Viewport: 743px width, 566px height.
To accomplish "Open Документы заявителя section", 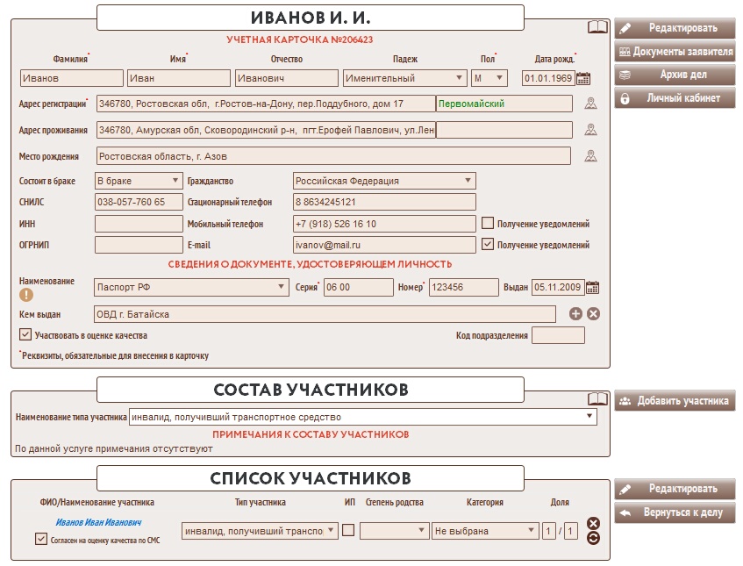I will pos(675,52).
